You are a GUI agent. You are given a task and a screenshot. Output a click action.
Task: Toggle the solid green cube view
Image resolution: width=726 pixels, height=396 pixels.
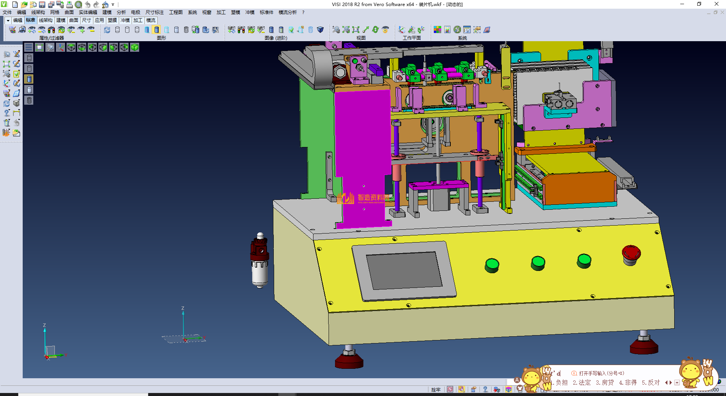135,47
